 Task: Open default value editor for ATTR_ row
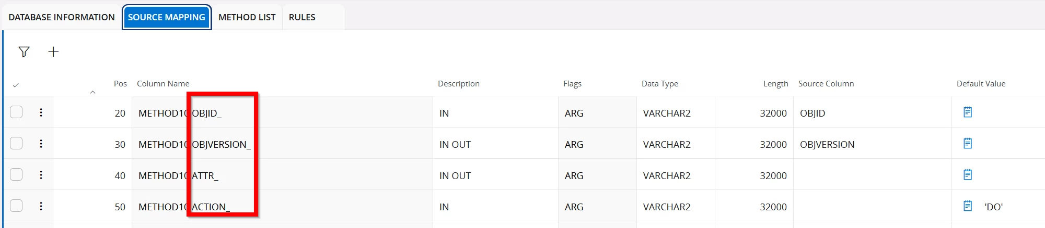(x=968, y=175)
